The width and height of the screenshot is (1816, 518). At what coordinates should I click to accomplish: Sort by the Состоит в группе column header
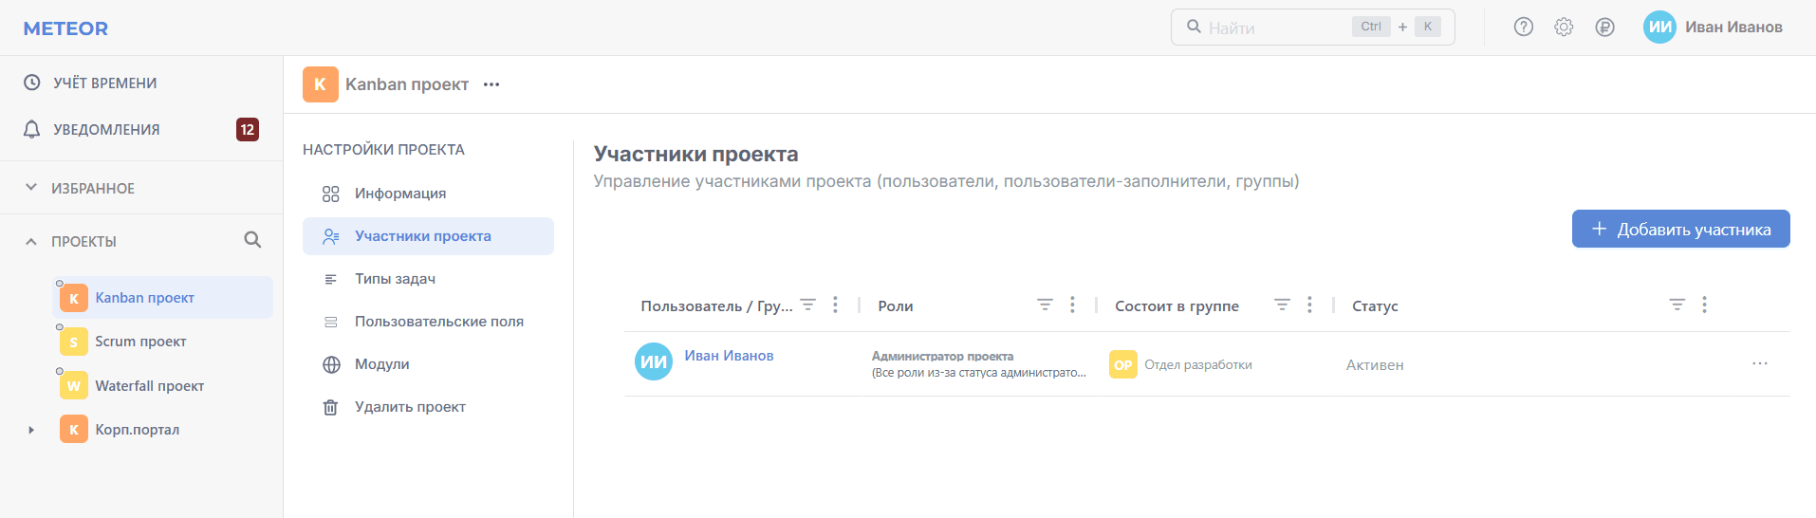(1177, 305)
